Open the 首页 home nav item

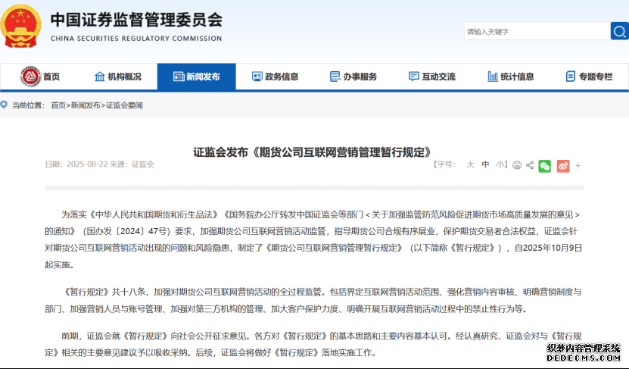pyautogui.click(x=40, y=77)
